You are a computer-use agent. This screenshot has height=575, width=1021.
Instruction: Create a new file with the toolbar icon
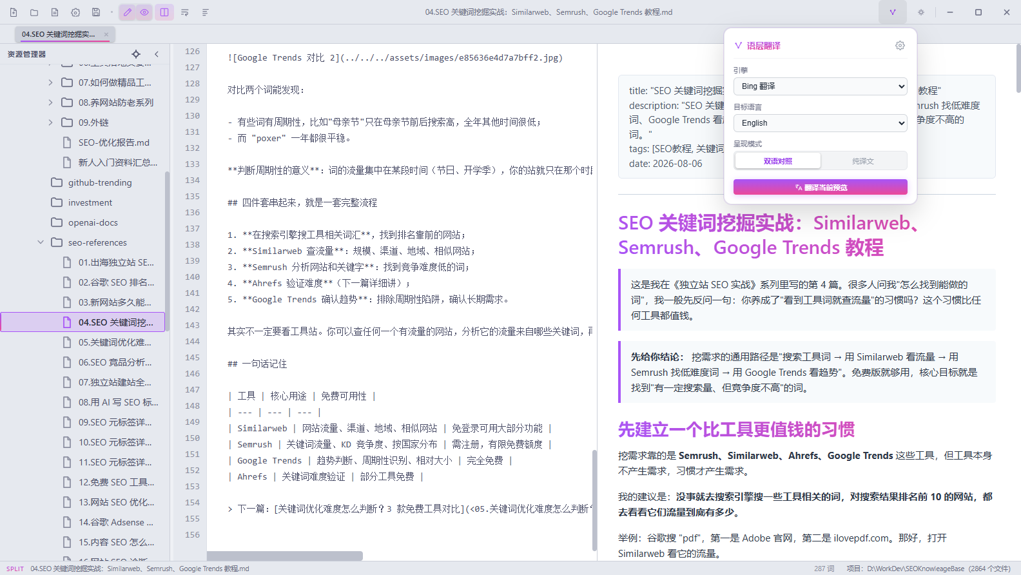(14, 12)
